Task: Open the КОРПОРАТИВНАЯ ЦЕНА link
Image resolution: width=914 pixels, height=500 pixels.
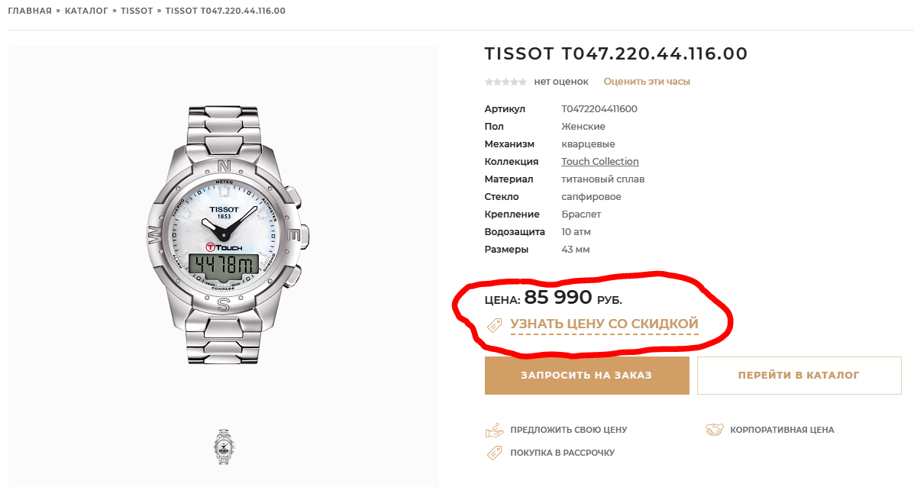Action: 782,430
